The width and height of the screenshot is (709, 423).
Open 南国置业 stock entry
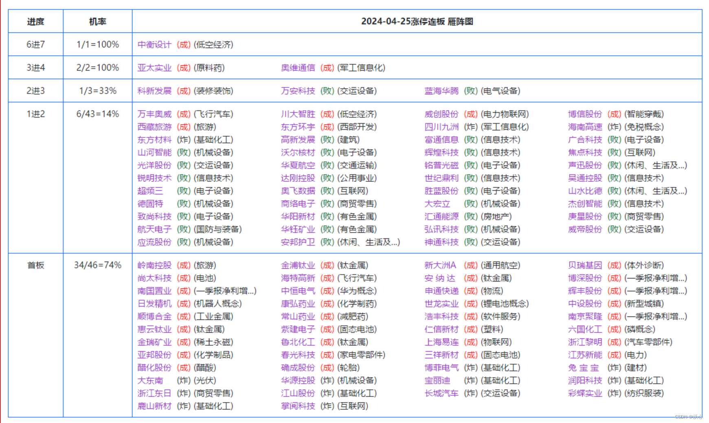(154, 291)
